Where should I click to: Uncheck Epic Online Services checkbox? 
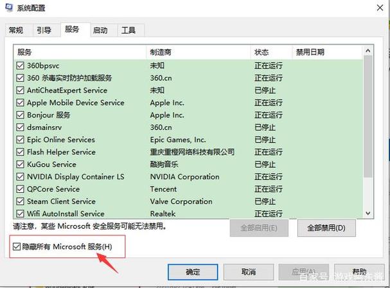(x=20, y=139)
